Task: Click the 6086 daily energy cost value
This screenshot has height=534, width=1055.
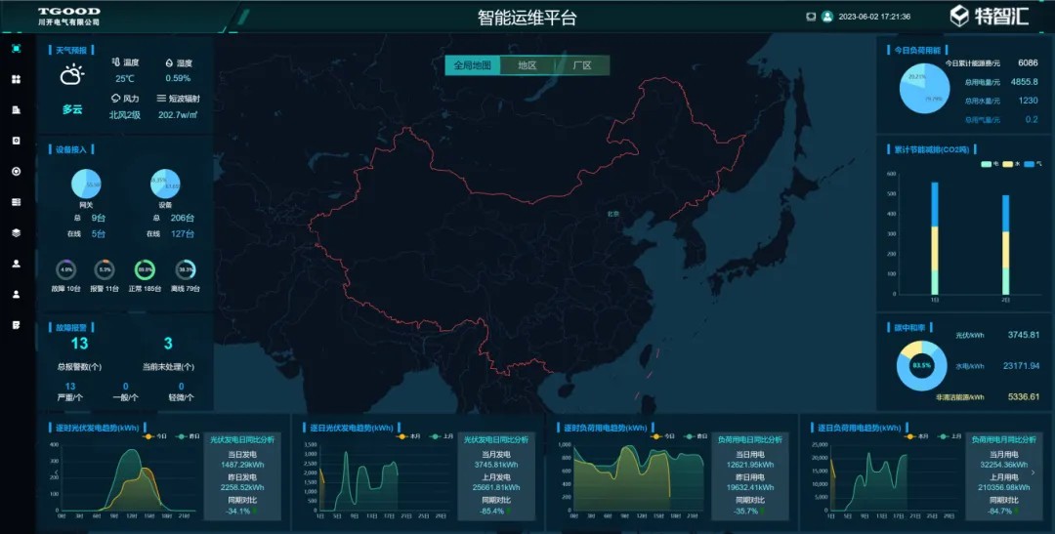Action: (x=1028, y=62)
